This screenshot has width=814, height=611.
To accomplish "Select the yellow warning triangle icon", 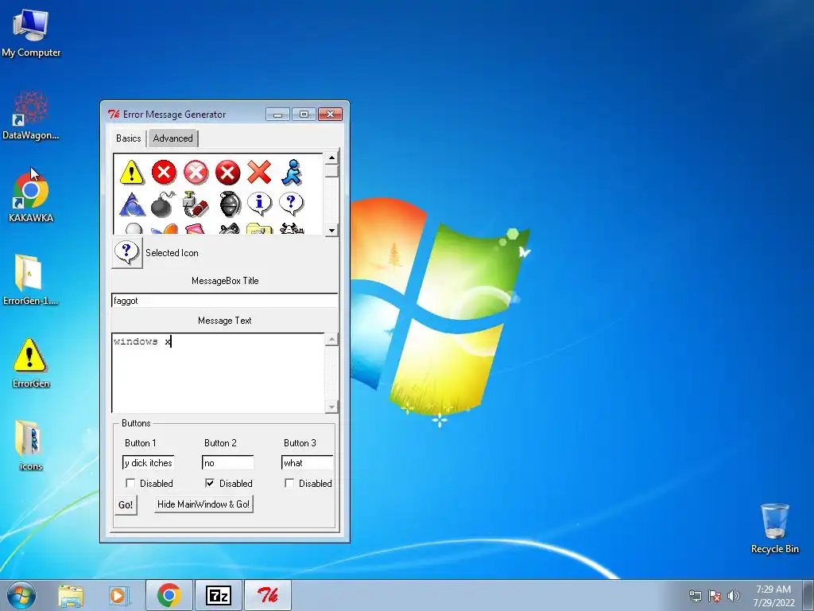I will (x=132, y=173).
